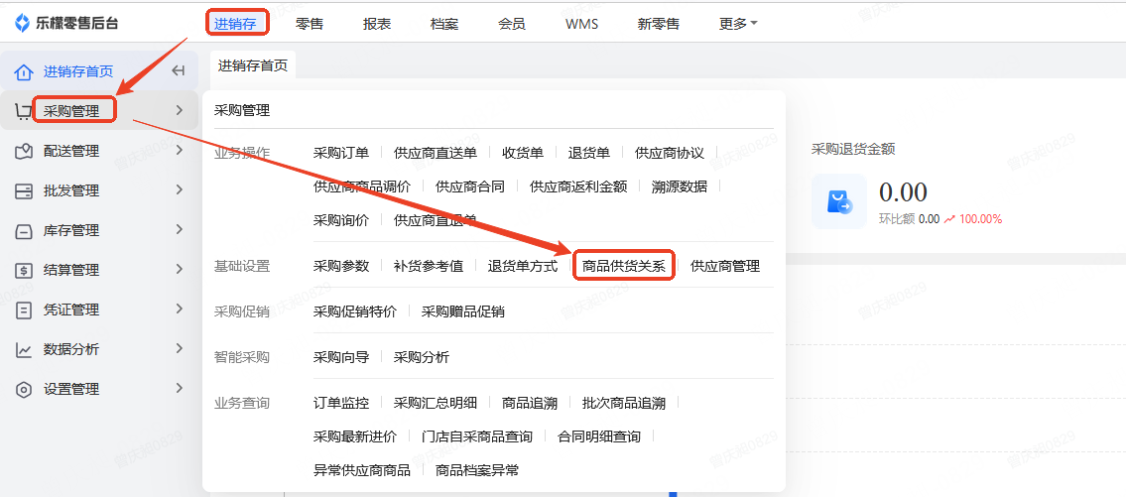Select the 零售 top menu
The height and width of the screenshot is (497, 1126).
coord(310,23)
